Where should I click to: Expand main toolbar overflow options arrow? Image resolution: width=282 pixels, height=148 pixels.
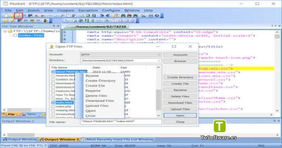click(x=162, y=16)
